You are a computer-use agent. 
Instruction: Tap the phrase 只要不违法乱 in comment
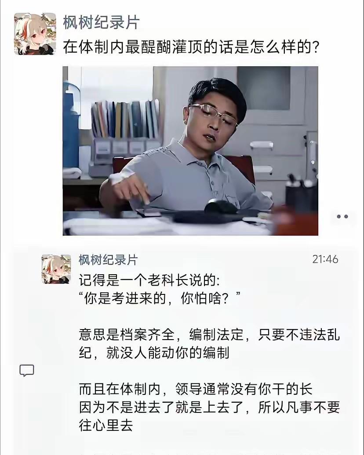[299, 335]
